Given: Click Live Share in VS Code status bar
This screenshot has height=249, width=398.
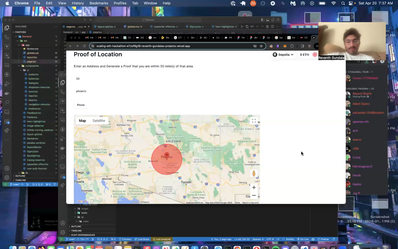Looking at the screenshot, I should (x=142, y=239).
